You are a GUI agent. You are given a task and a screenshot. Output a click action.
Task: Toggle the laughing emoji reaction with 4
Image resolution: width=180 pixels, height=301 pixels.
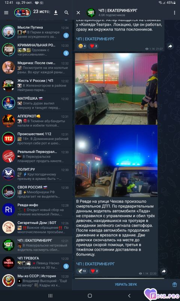tap(82, 46)
